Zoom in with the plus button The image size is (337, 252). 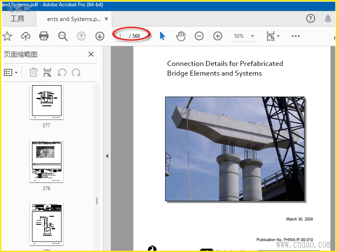(x=218, y=36)
